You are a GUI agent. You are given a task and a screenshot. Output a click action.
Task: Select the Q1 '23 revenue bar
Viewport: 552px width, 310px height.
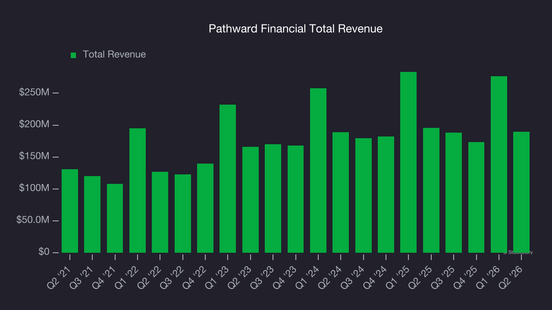click(228, 179)
